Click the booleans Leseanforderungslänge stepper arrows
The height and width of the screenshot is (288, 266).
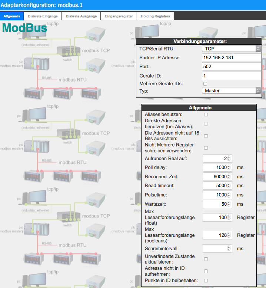pyautogui.click(x=229, y=235)
